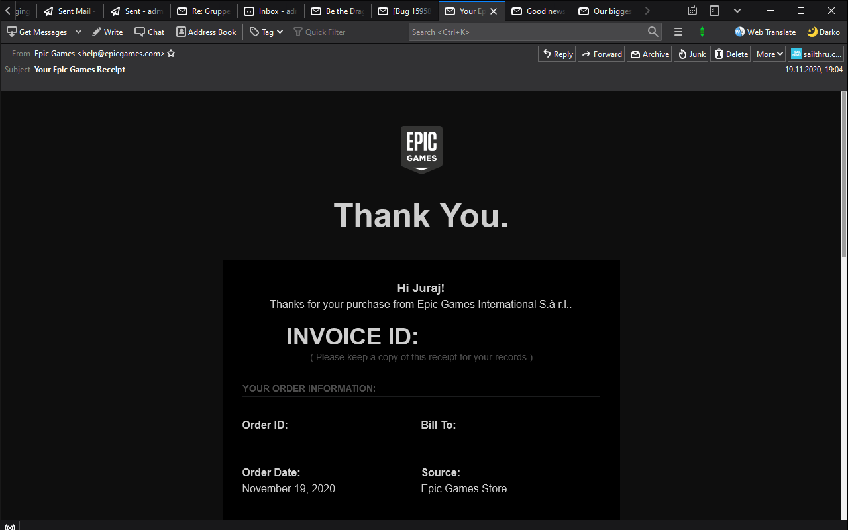The height and width of the screenshot is (530, 848).
Task: Maximize the Thunderbird window
Action: 801,11
